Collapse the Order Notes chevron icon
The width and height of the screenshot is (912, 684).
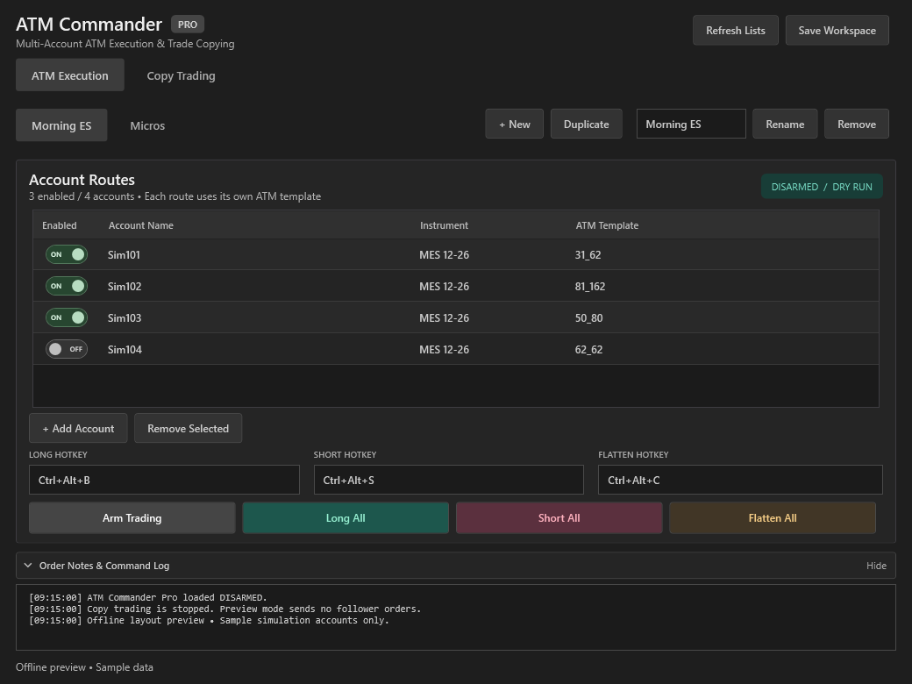(28, 566)
